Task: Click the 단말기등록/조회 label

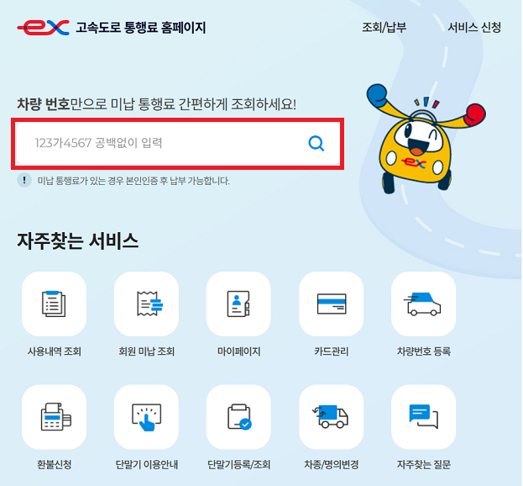Action: (238, 464)
